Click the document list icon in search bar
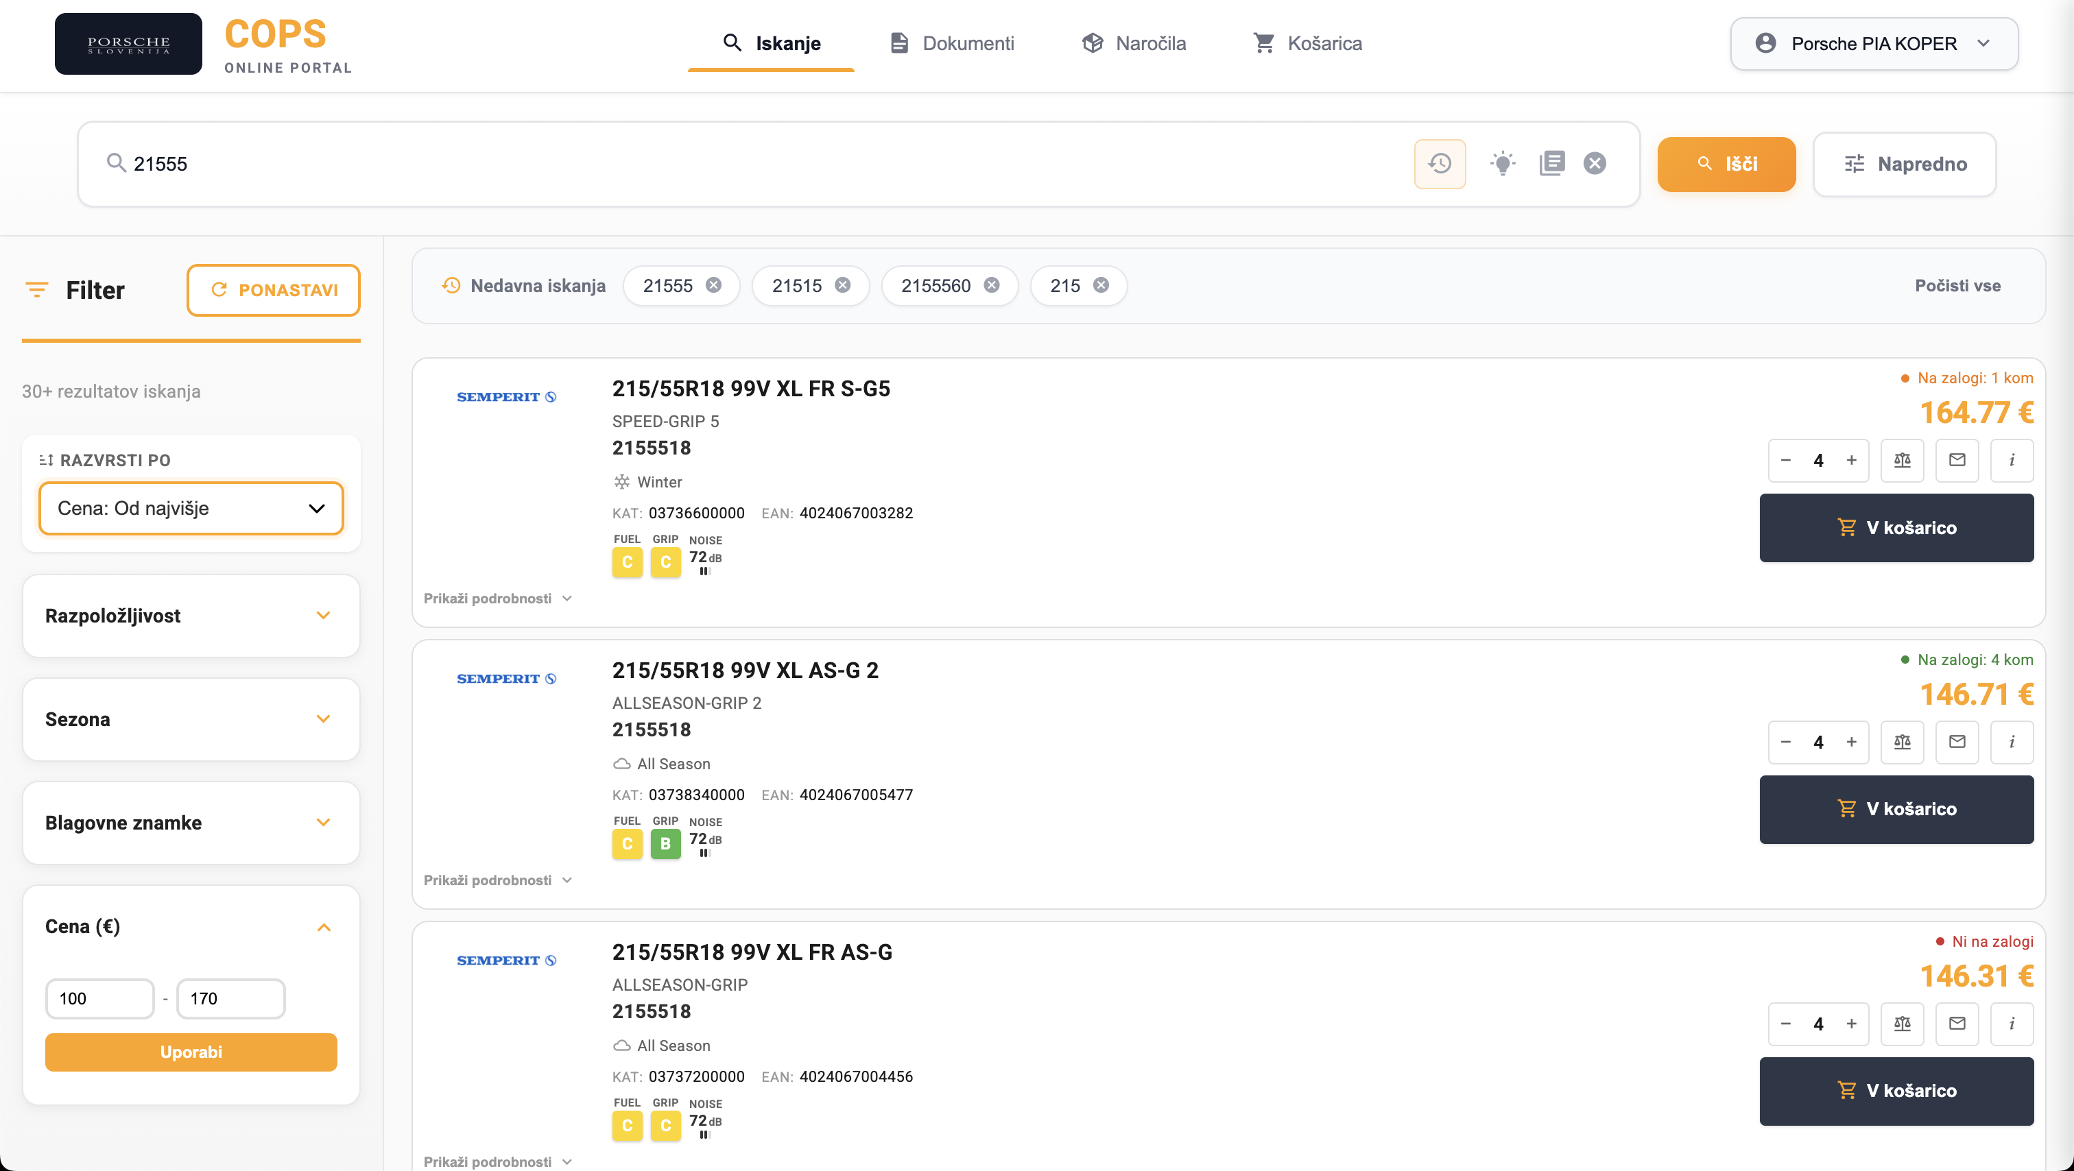The height and width of the screenshot is (1171, 2074). click(1551, 164)
